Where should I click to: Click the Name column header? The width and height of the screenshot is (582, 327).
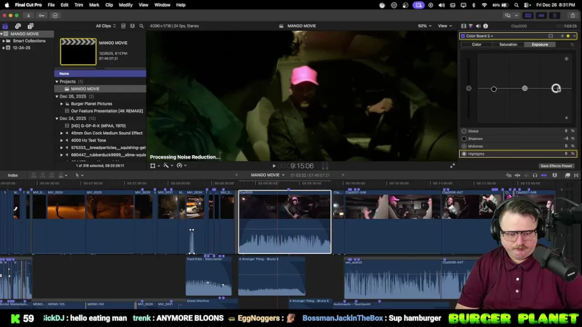[x=100, y=74]
